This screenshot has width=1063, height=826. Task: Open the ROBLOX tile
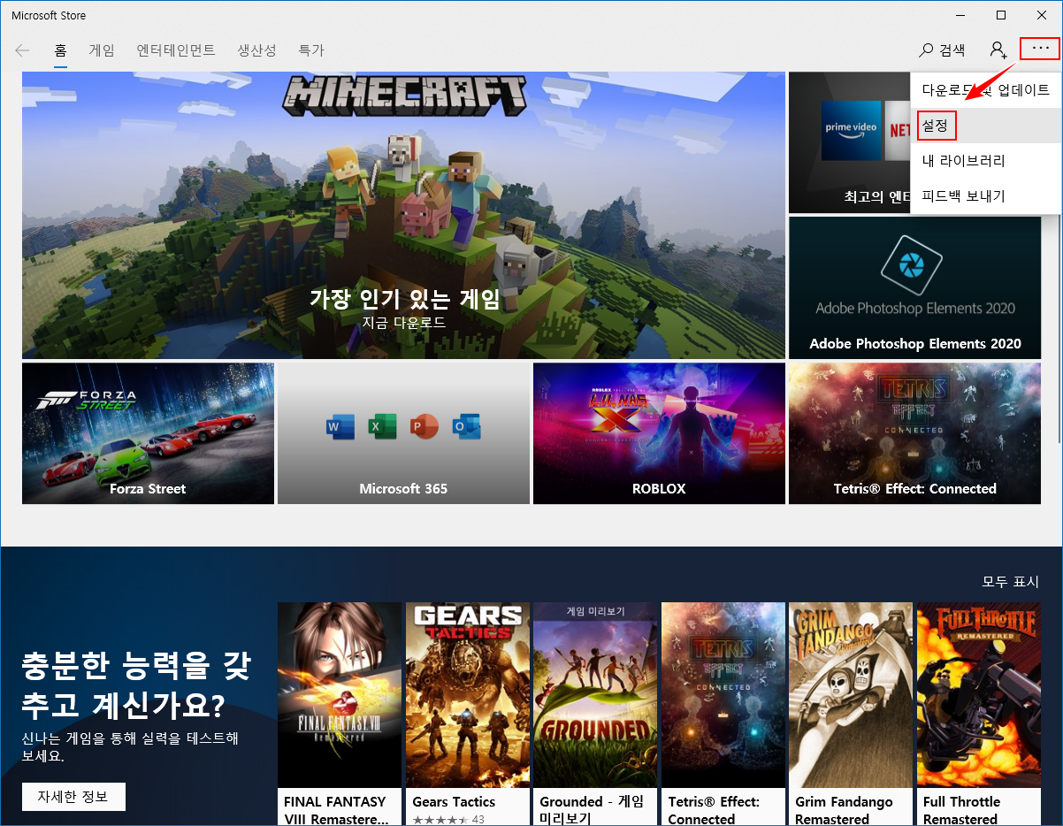coord(659,433)
